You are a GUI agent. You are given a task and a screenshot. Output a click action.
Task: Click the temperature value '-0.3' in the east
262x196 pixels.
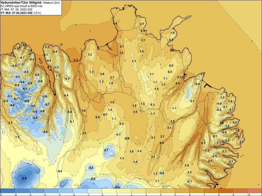[x=227, y=140]
